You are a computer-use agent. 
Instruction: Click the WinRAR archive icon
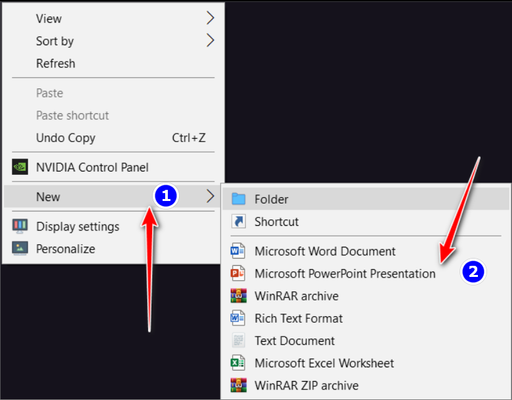pos(238,296)
